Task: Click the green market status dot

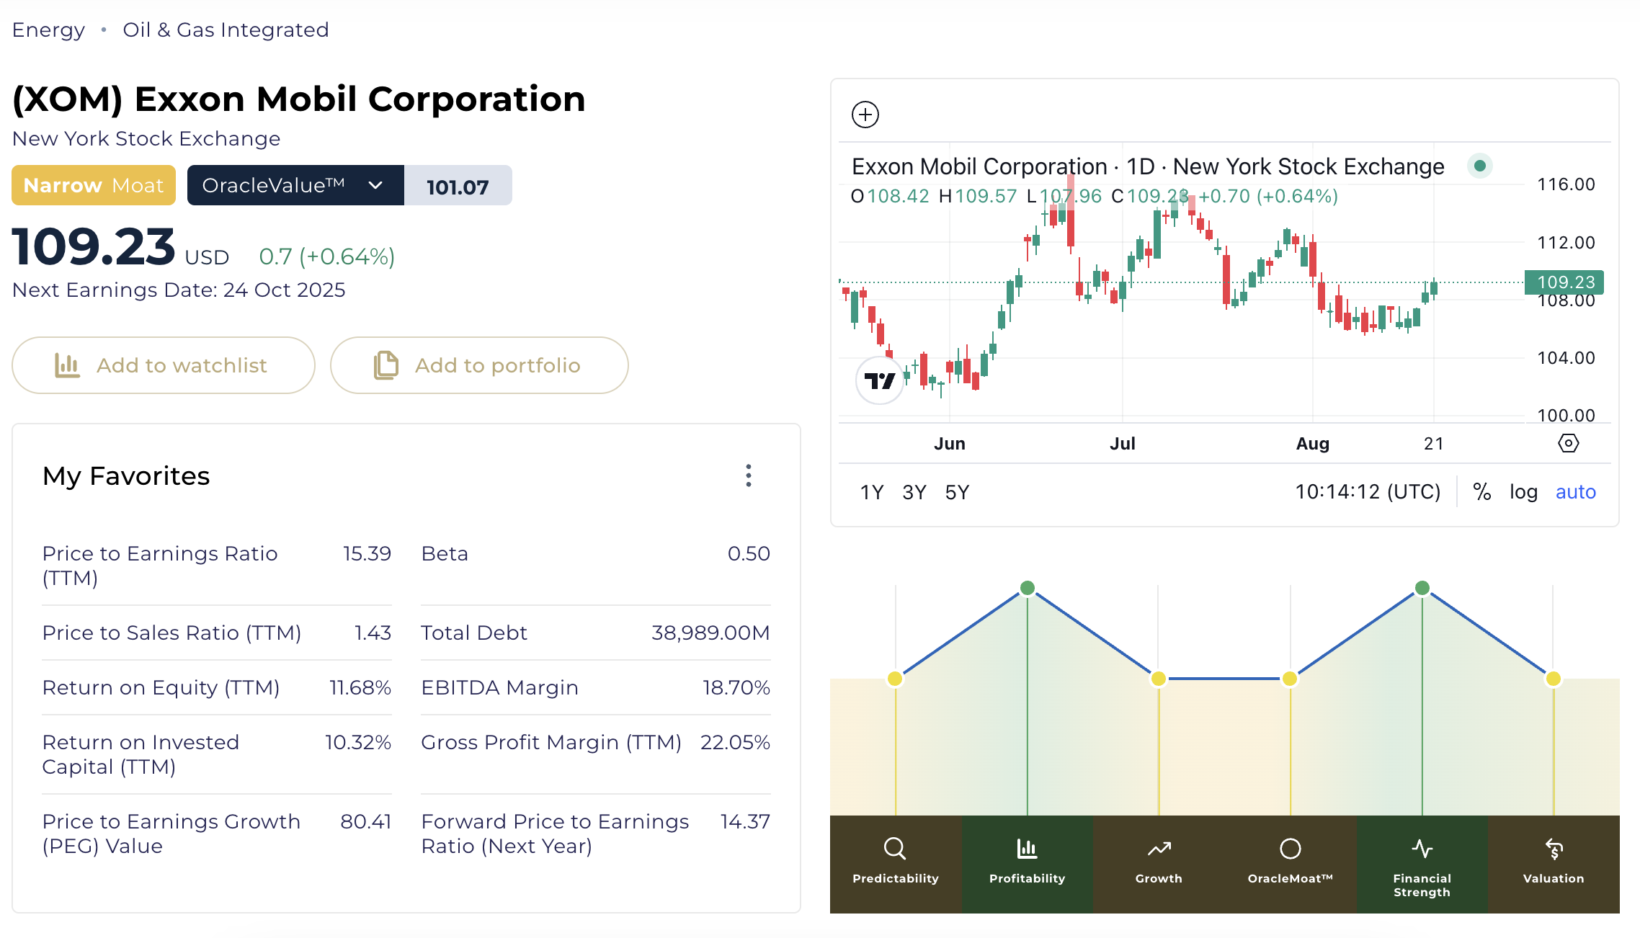Action: coord(1480,166)
